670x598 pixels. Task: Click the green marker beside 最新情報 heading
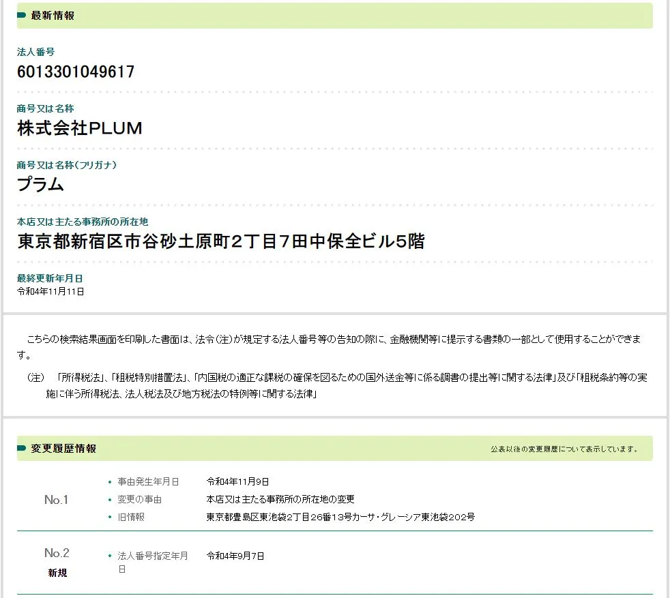tap(22, 15)
